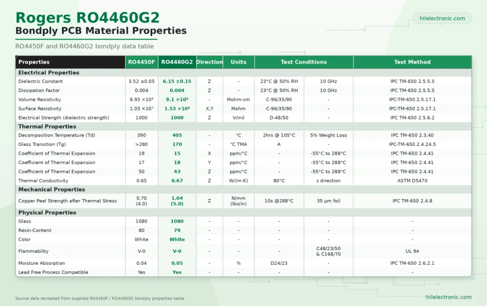Click the >280 glass transition value
Screen dimensions: 487x306
click(141, 144)
